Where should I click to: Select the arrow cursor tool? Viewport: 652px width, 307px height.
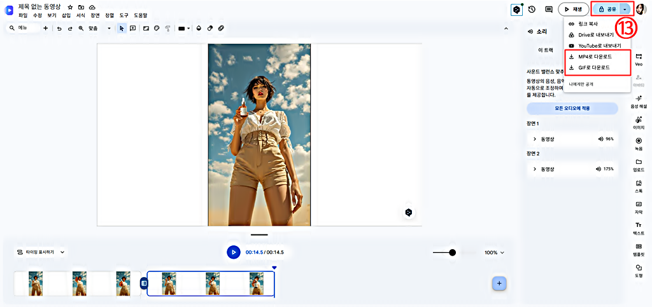(x=122, y=28)
